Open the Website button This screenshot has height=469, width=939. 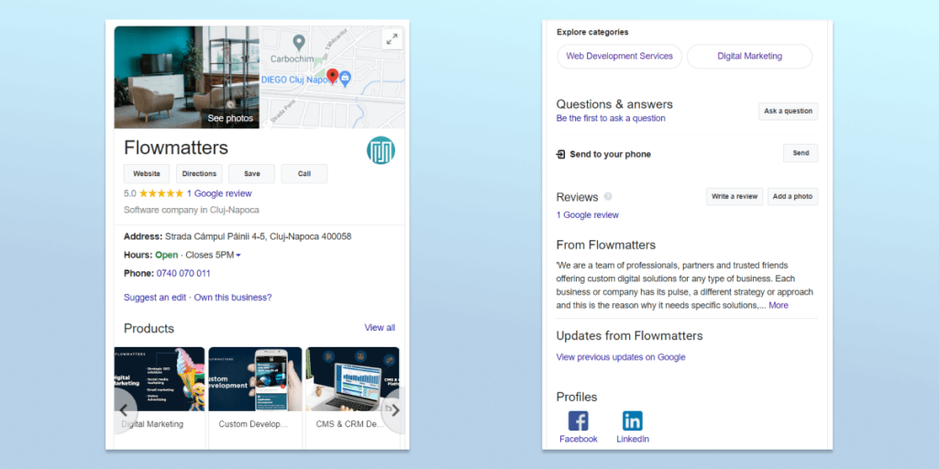click(147, 173)
